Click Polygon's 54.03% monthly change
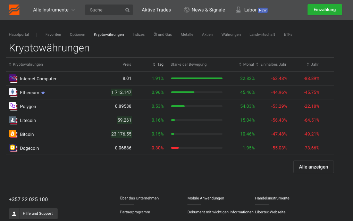Screen dimensions: 353x221 coord(247,106)
